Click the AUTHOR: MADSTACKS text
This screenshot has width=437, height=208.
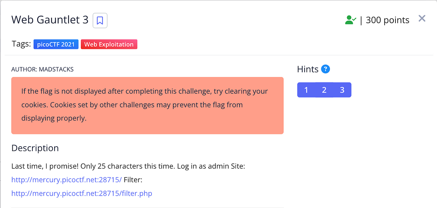point(42,69)
